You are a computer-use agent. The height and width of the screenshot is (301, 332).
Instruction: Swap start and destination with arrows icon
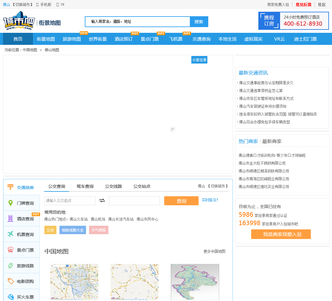[102, 200]
